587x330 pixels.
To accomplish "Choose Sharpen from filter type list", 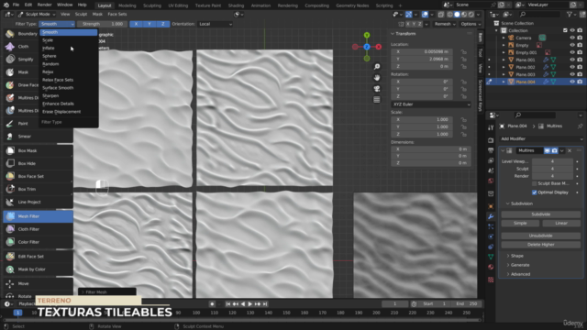I will click(68, 95).
